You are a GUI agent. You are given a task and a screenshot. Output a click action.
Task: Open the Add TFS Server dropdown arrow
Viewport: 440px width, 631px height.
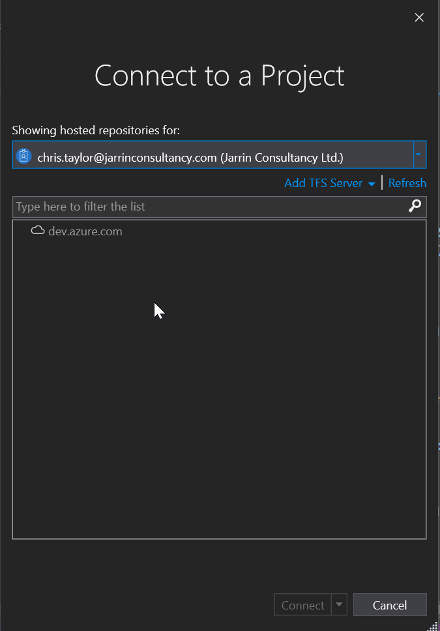(x=372, y=184)
